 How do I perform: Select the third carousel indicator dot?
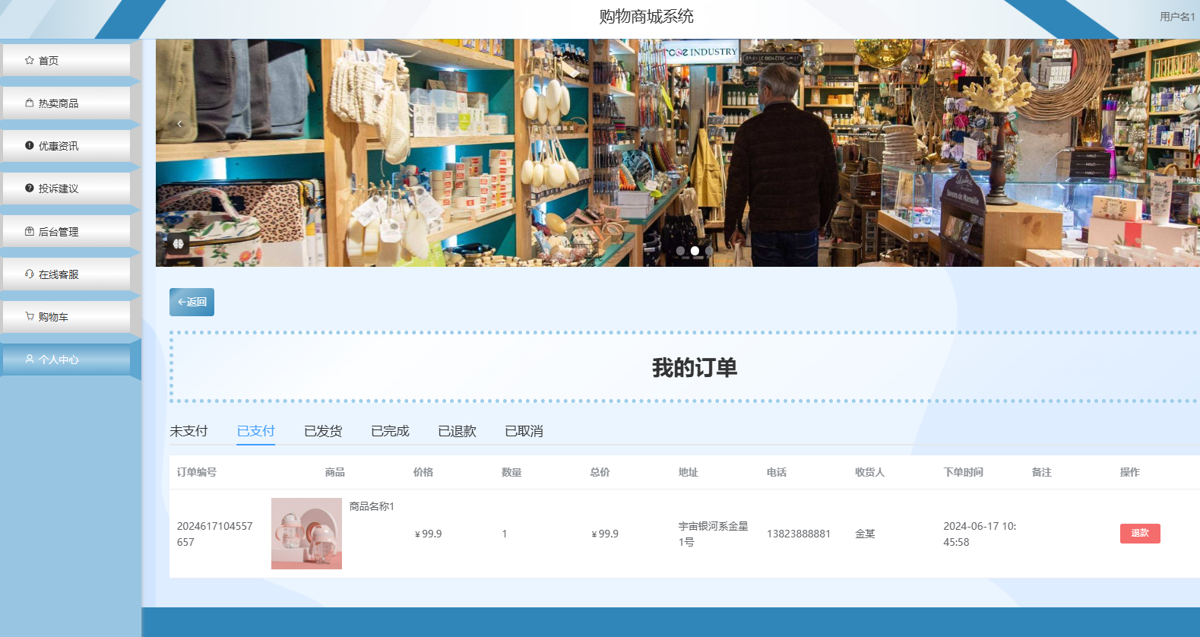pyautogui.click(x=709, y=251)
